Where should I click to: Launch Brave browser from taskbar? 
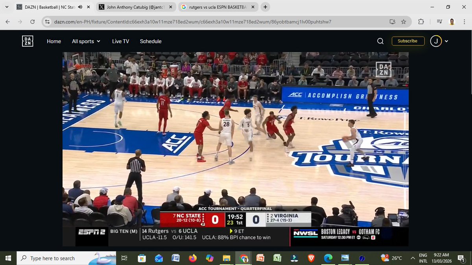[311, 258]
